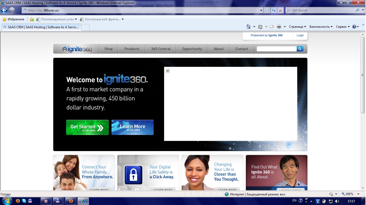Open the Сервис menu

[342, 27]
